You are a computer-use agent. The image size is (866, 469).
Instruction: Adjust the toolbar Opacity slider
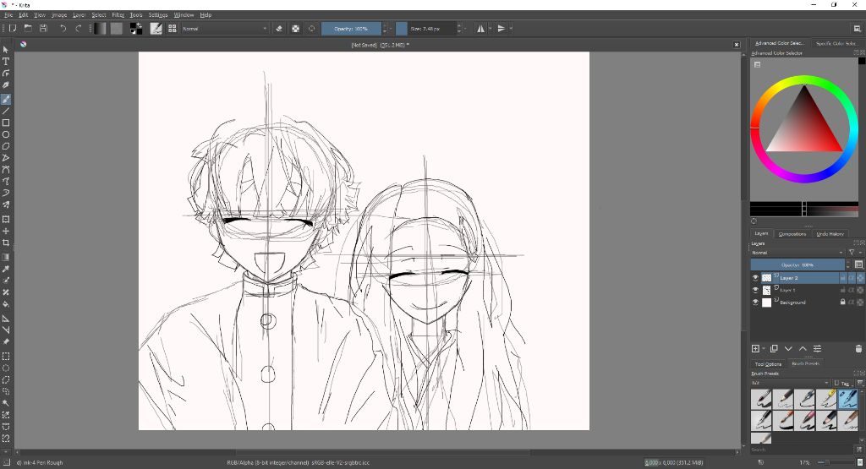tap(351, 28)
